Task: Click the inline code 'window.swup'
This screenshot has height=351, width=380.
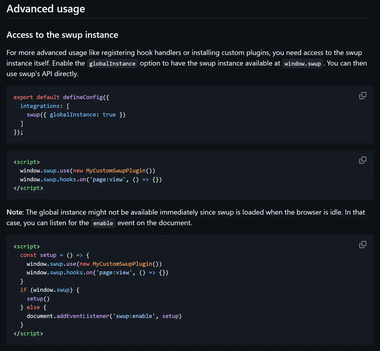Action: tap(303, 64)
